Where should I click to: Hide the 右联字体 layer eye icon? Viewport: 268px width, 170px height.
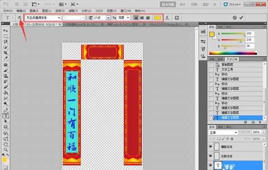pos(210,156)
